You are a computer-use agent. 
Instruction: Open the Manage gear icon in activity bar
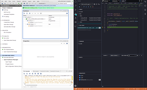pyautogui.click(x=76, y=86)
